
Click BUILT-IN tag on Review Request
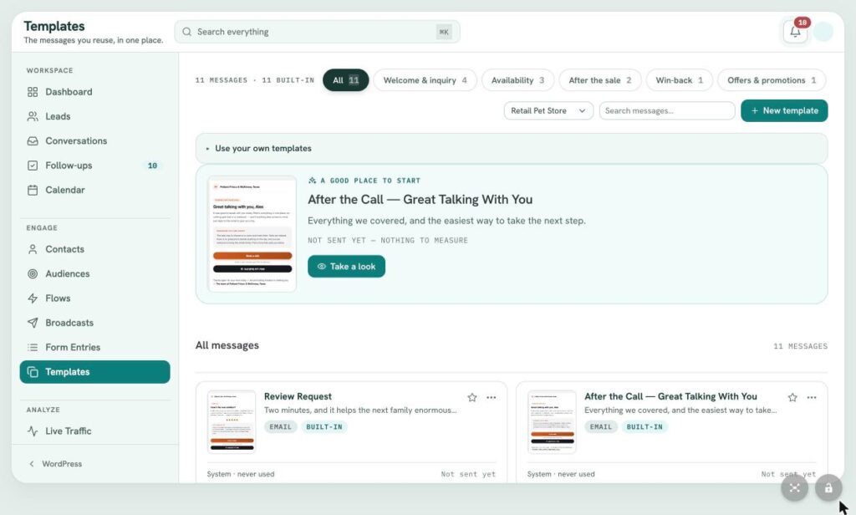[x=324, y=427]
